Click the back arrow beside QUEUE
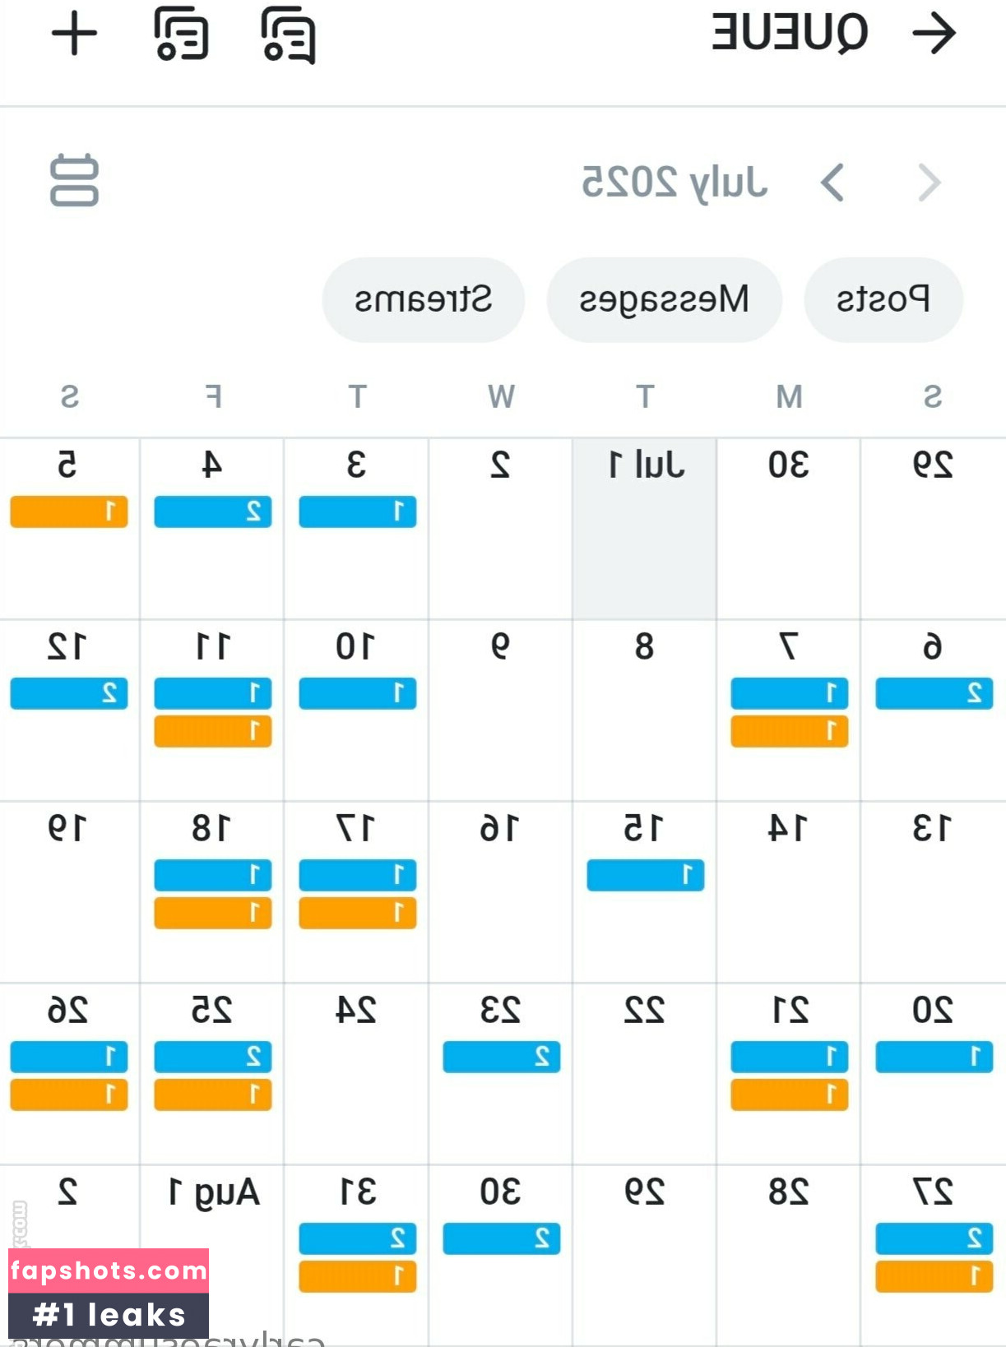This screenshot has height=1347, width=1006. tap(934, 33)
